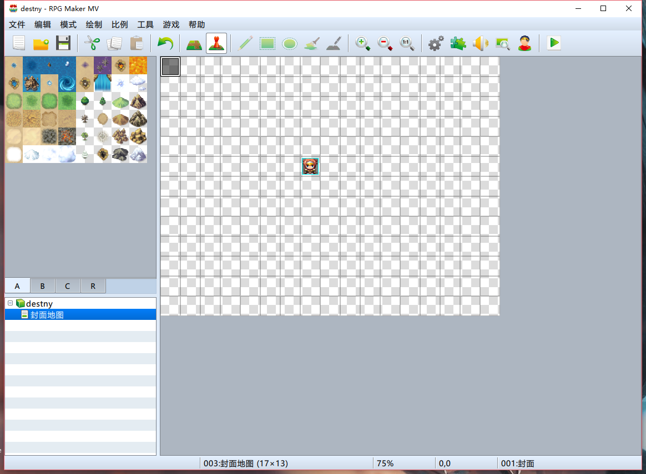Collapse the destny project tree node
The height and width of the screenshot is (474, 646).
tap(11, 303)
